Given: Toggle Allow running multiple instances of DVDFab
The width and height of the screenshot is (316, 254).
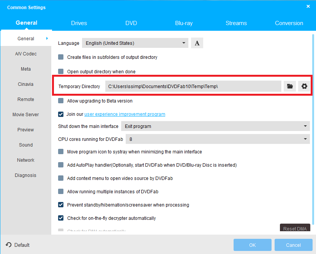Looking at the screenshot, I should tap(61, 191).
